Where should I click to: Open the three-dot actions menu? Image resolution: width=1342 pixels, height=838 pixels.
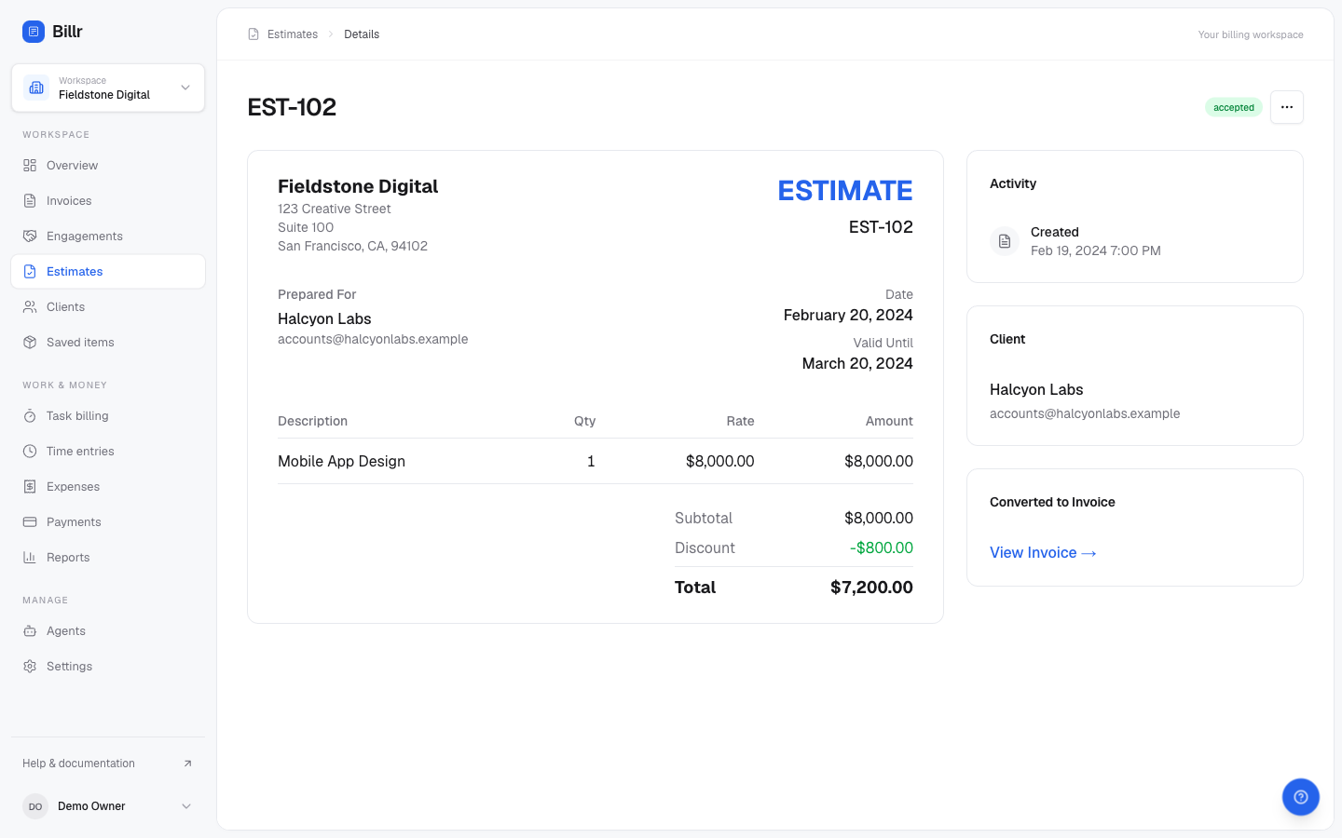coord(1287,107)
